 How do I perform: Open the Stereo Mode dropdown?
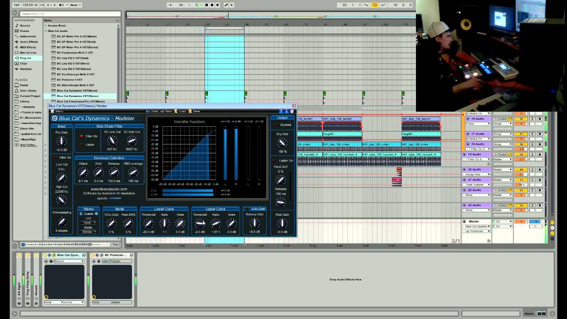click(89, 232)
